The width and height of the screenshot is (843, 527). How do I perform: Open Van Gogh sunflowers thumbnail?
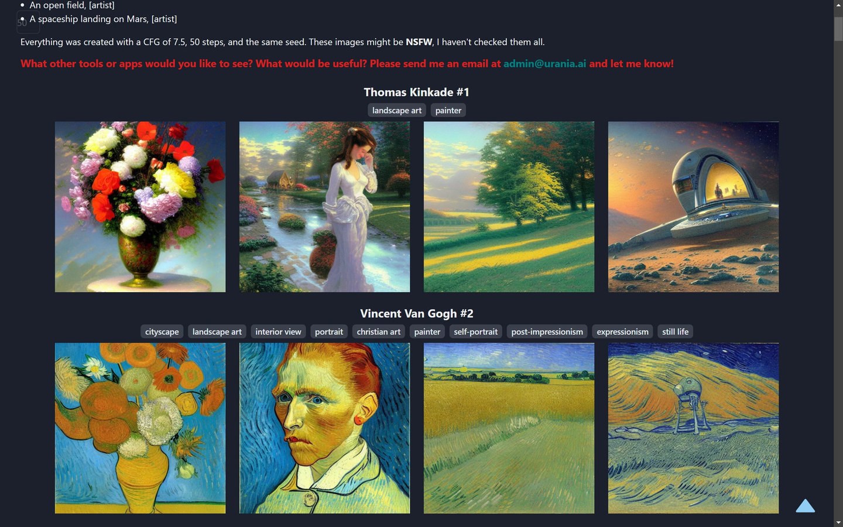pos(140,428)
